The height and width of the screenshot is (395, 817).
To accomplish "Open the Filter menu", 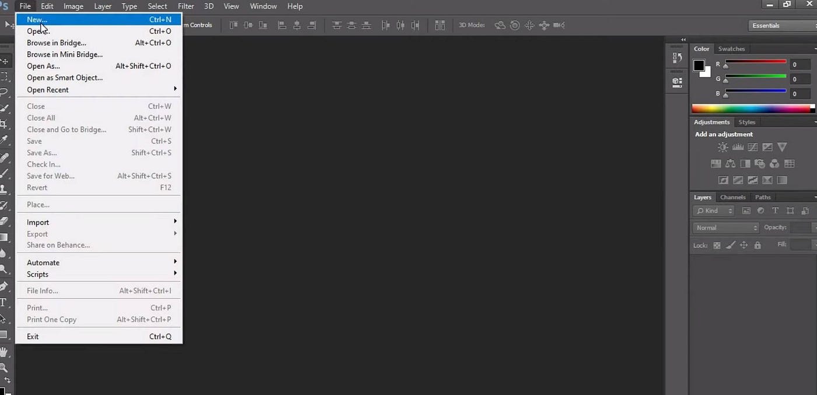I will point(186,6).
